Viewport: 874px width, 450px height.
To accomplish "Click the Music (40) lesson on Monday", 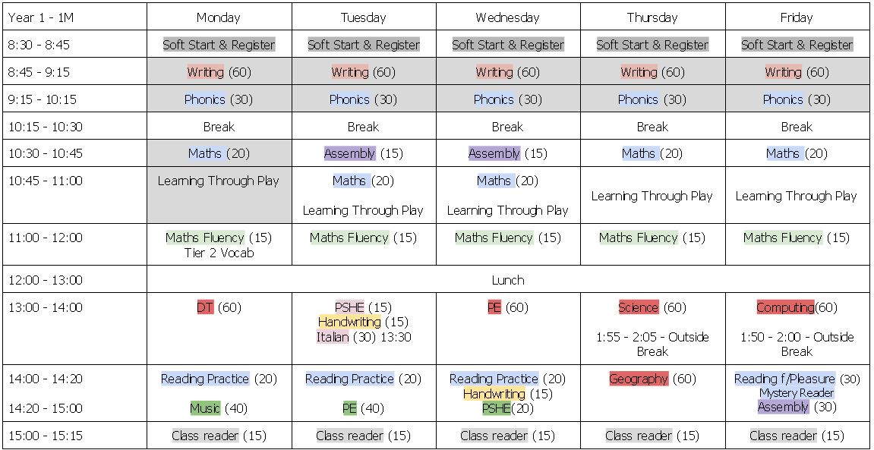I will (218, 408).
